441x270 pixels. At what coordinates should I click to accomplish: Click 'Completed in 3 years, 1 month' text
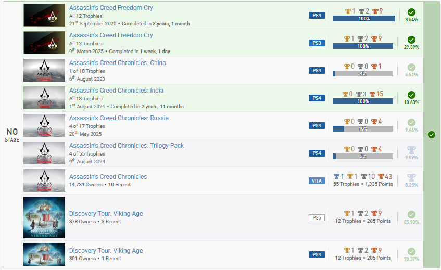pos(156,24)
